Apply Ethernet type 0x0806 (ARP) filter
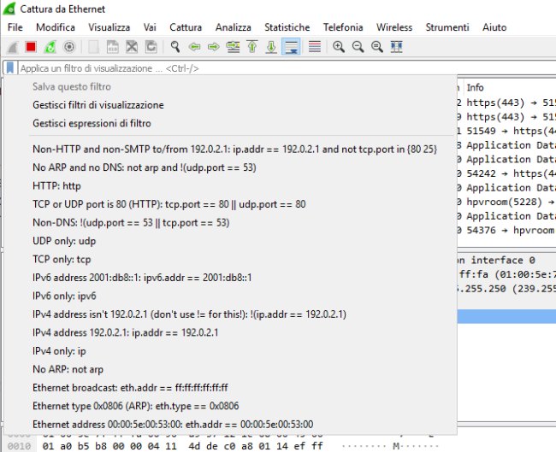The height and width of the screenshot is (452, 556). point(230,407)
